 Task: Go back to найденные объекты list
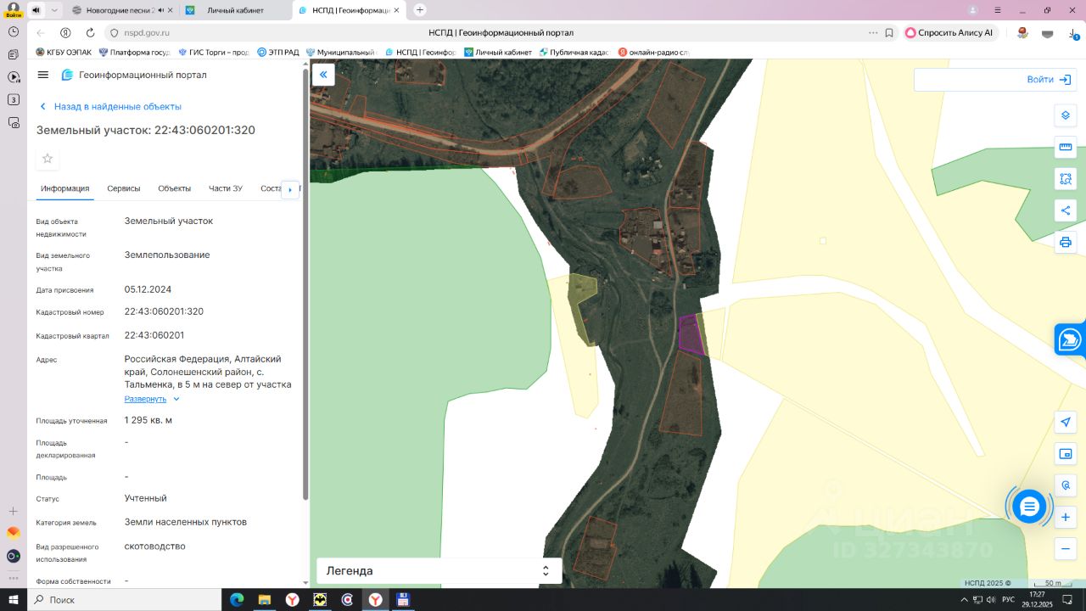tap(110, 107)
